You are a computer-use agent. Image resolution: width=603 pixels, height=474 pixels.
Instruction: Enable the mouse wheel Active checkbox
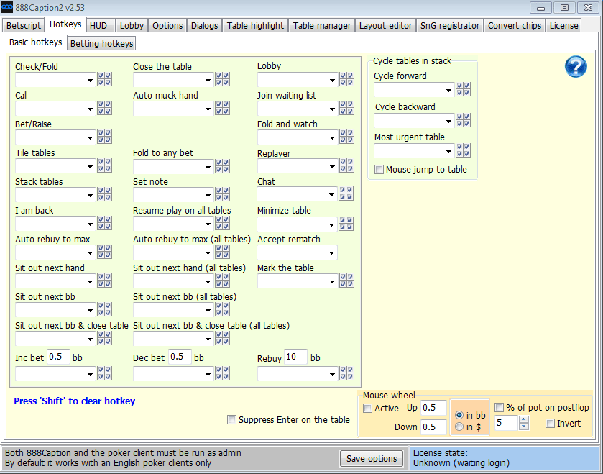(x=368, y=409)
